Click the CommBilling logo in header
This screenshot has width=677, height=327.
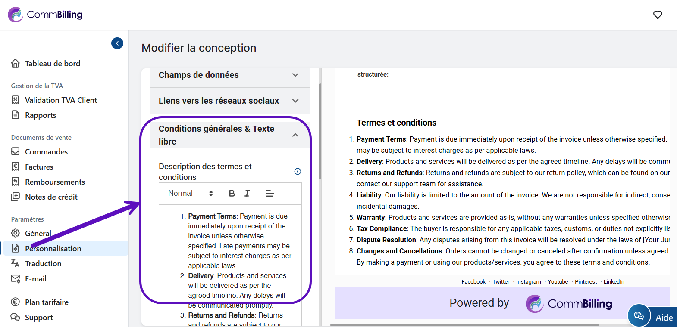pos(46,15)
